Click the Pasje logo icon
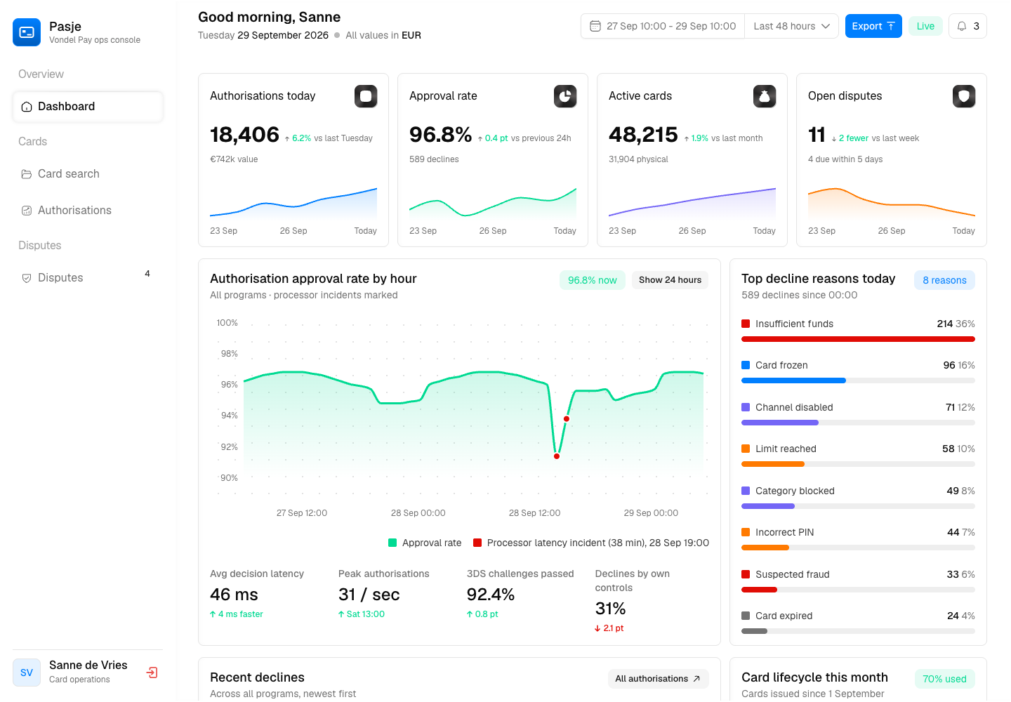 [27, 32]
